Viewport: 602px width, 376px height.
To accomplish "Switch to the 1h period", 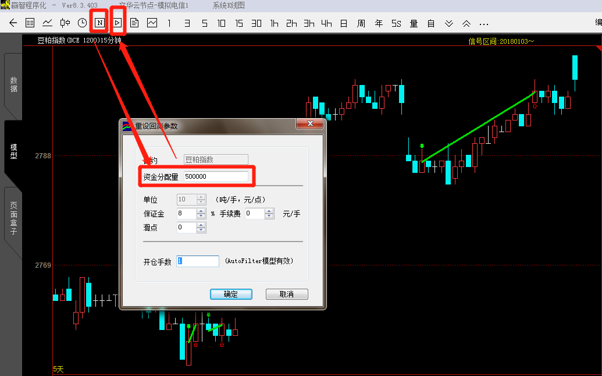I will [274, 23].
